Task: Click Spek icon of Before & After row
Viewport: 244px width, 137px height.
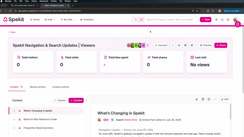Action: [x=20, y=119]
